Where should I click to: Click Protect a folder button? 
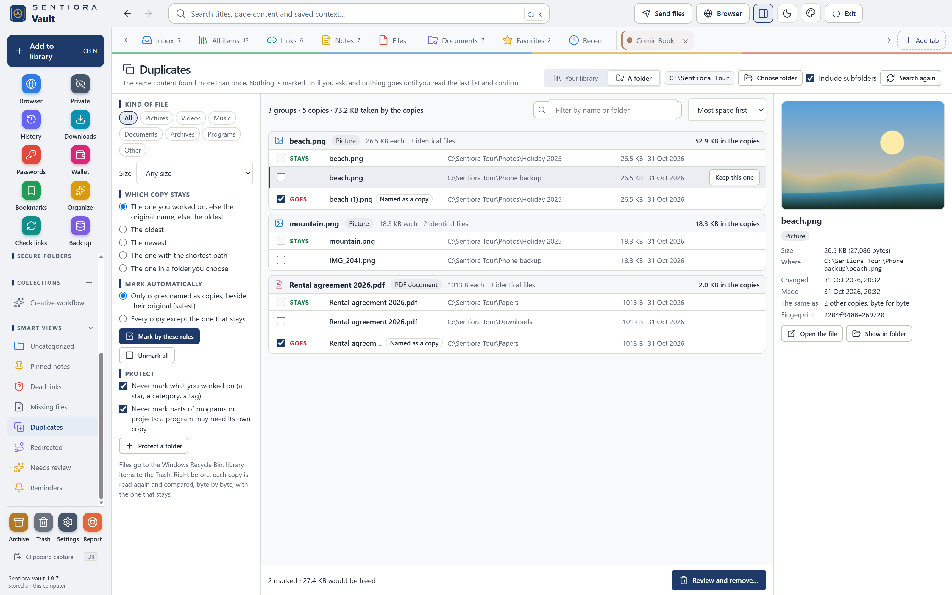tap(153, 446)
